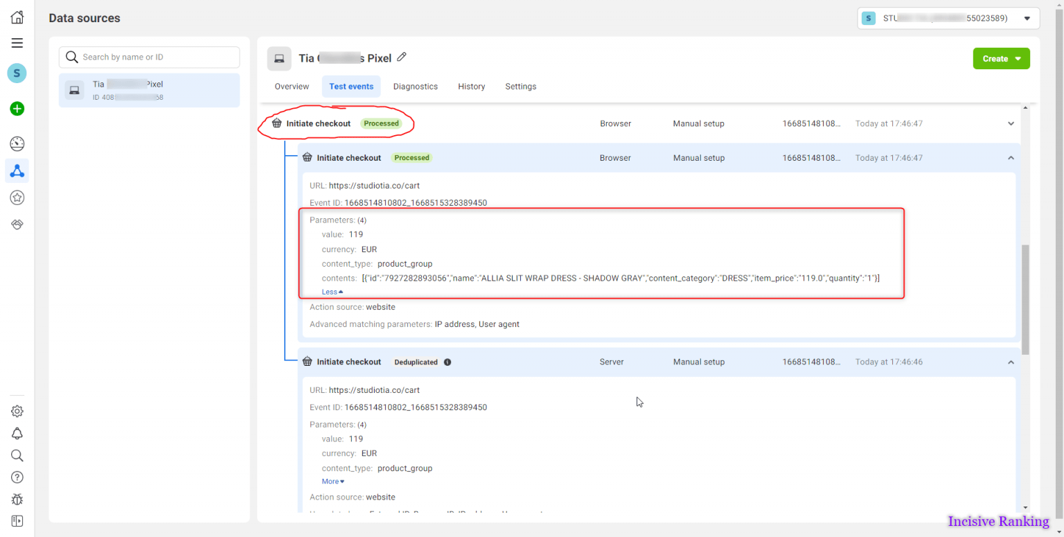This screenshot has height=537, width=1064.
Task: Expand the hamburger menu in sidebar
Action: coord(17,43)
